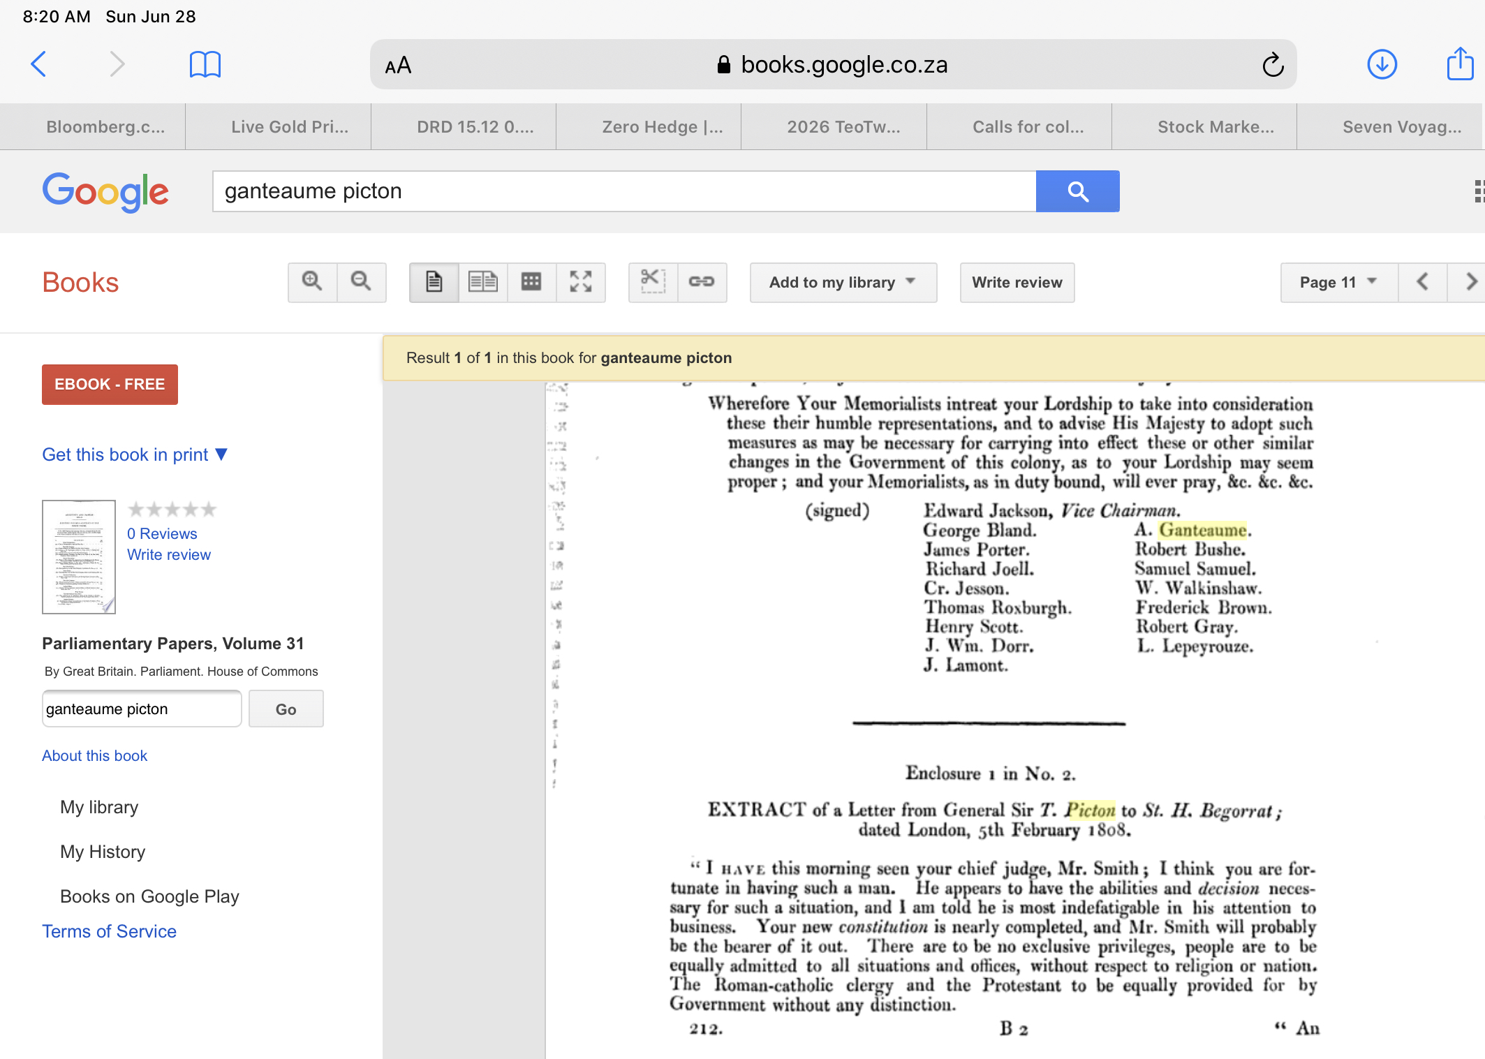1485x1059 pixels.
Task: Switch to two-page view icon
Action: tap(482, 282)
